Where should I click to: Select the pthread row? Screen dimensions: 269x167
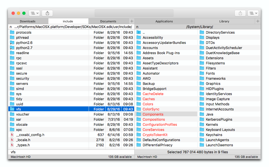tap(71, 37)
